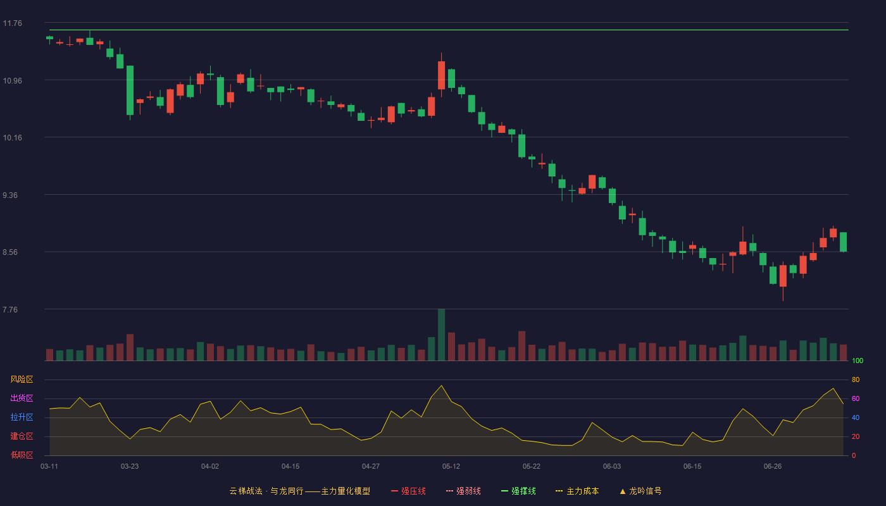Select the 建仓区 zone label
Image resolution: width=886 pixels, height=506 pixels.
tap(22, 436)
